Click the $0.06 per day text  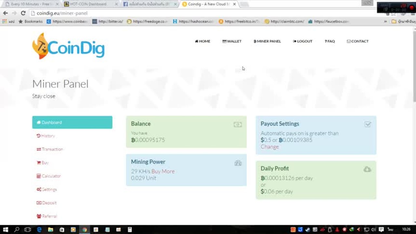click(277, 191)
